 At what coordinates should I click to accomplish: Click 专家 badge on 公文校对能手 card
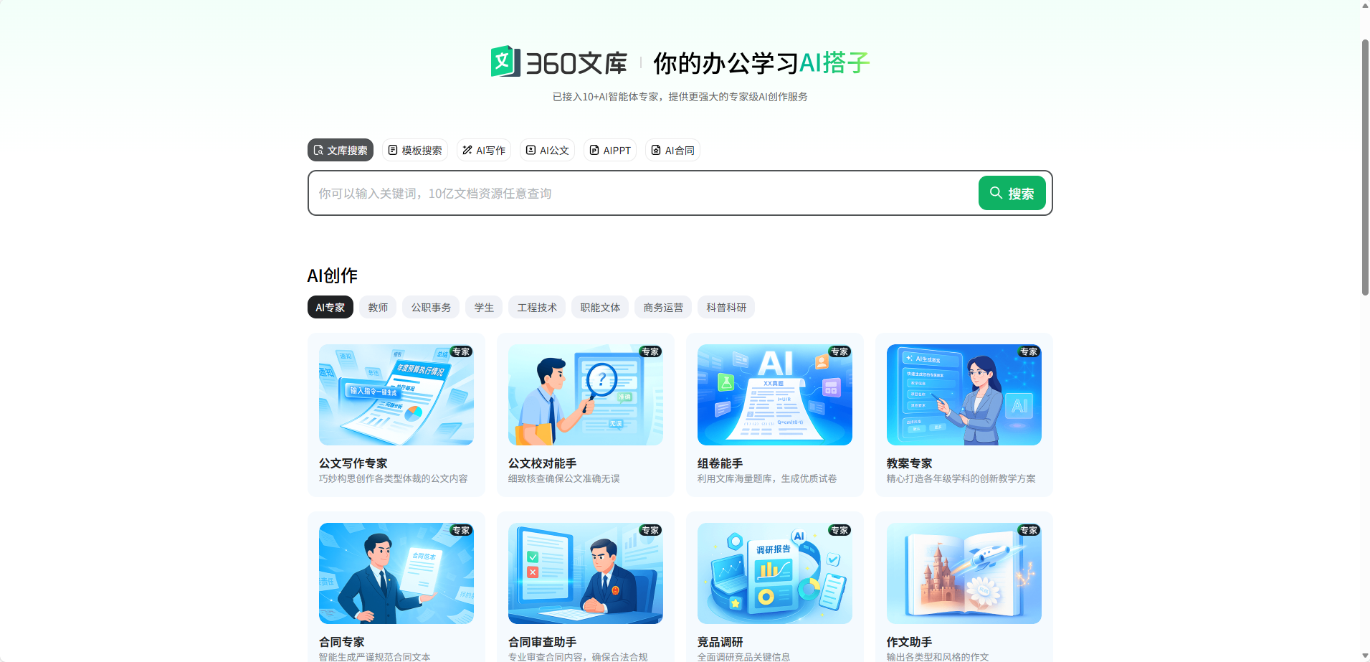pos(650,351)
